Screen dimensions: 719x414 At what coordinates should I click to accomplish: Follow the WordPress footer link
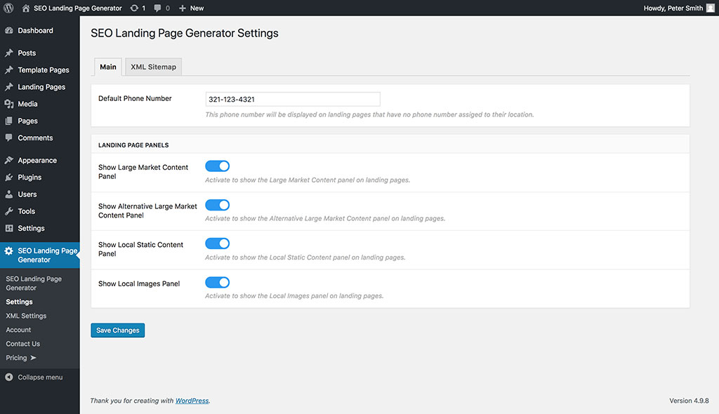click(x=191, y=401)
